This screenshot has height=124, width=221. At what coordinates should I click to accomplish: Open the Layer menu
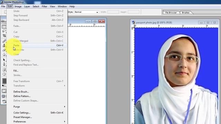[x=27, y=7]
